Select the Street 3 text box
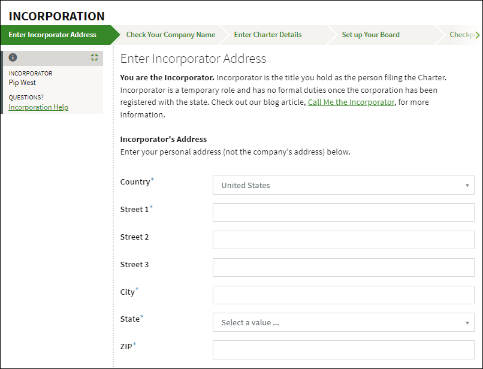The image size is (483, 369). 343,267
